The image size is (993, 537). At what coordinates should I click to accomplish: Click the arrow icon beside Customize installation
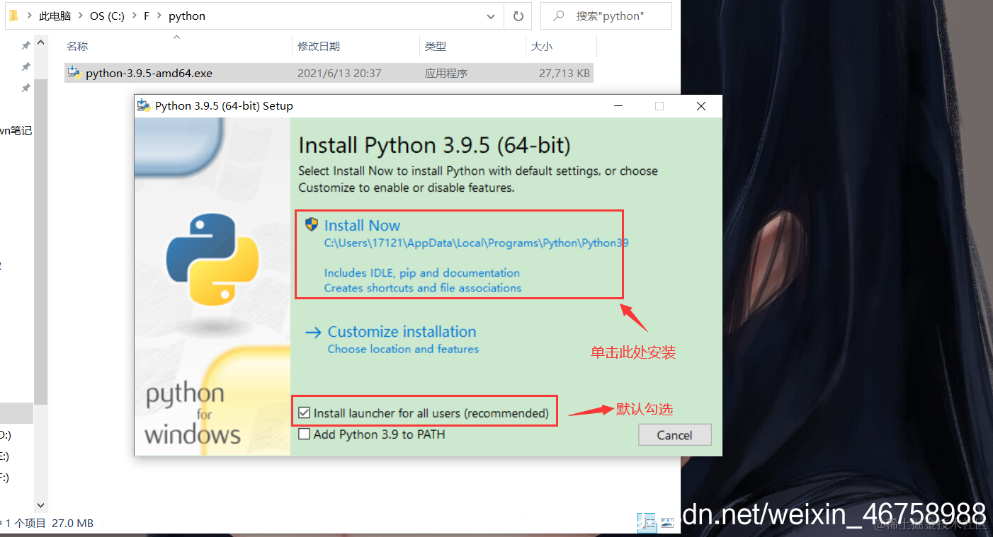coord(313,332)
